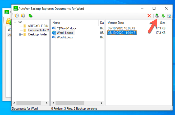The width and height of the screenshot is (175, 115).
Task: Click the drive icon at tree root
Action: click(20, 22)
